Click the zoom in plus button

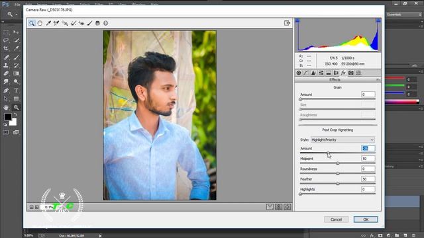tap(37, 207)
